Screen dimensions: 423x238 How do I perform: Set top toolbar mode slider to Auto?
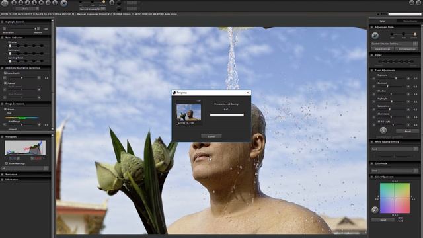click(93, 1)
